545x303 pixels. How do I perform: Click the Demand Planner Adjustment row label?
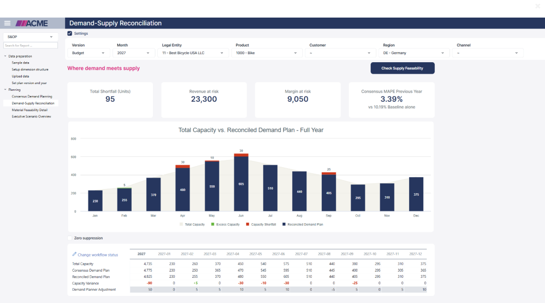pos(94,289)
